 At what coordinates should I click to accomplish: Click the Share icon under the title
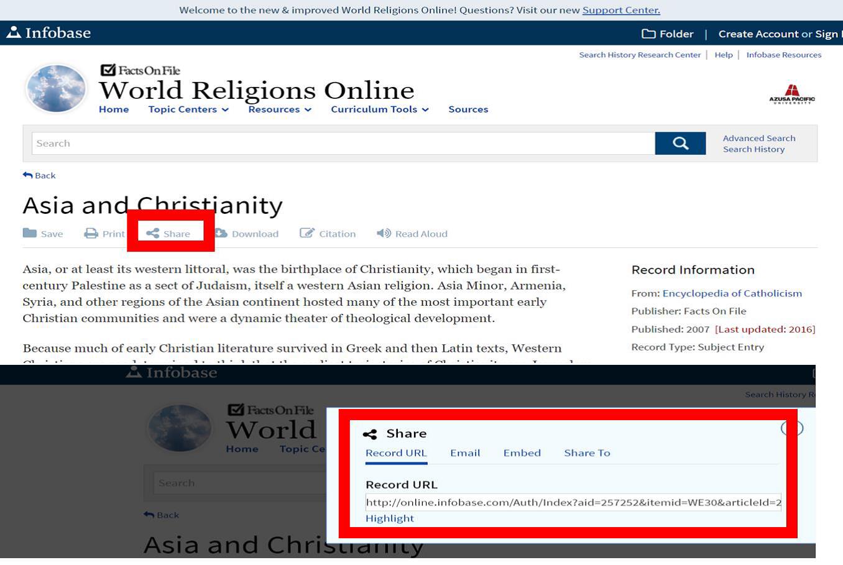153,234
